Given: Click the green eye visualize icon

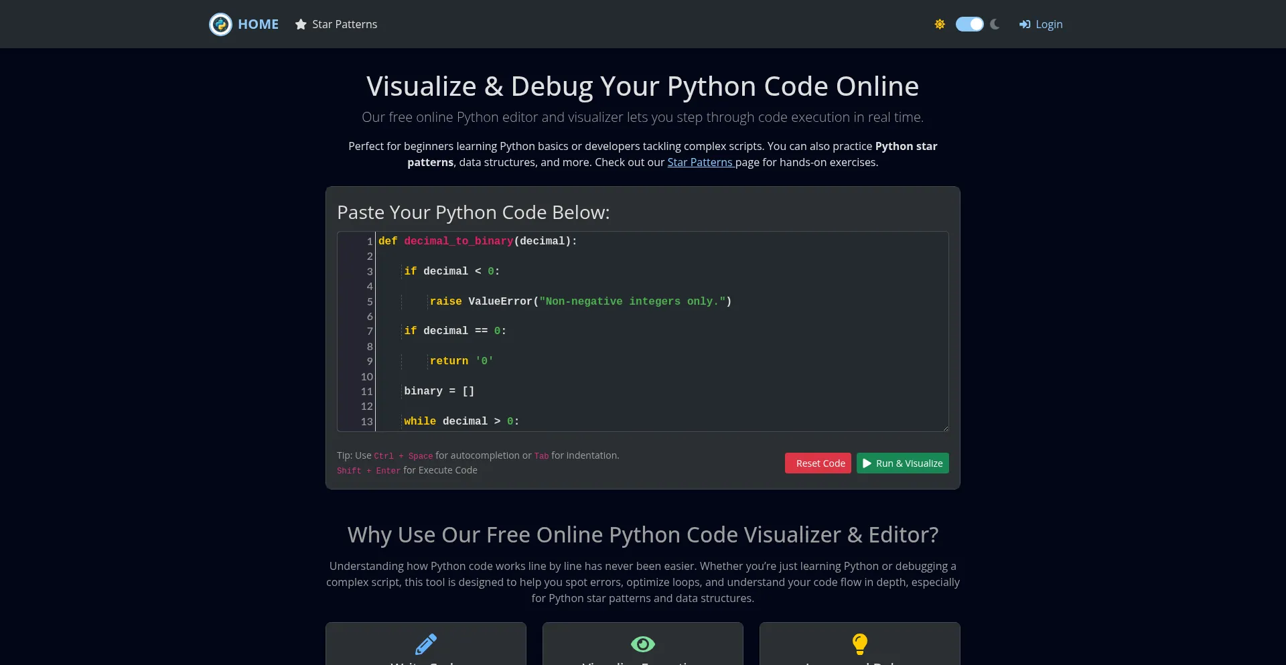Looking at the screenshot, I should [643, 644].
